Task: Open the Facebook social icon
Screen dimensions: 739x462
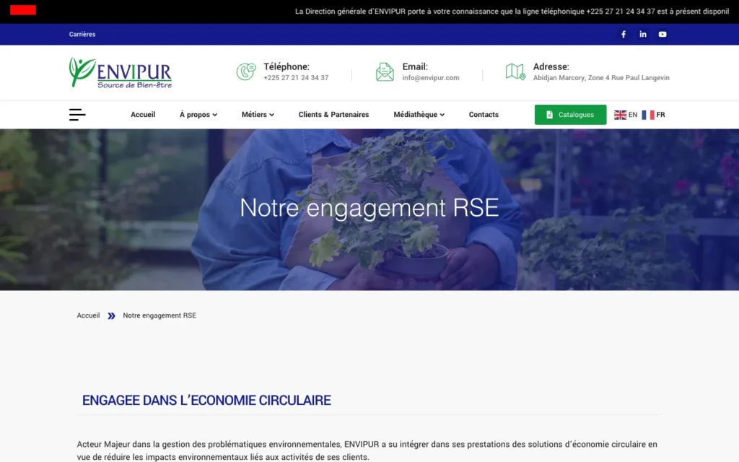Action: pos(623,35)
